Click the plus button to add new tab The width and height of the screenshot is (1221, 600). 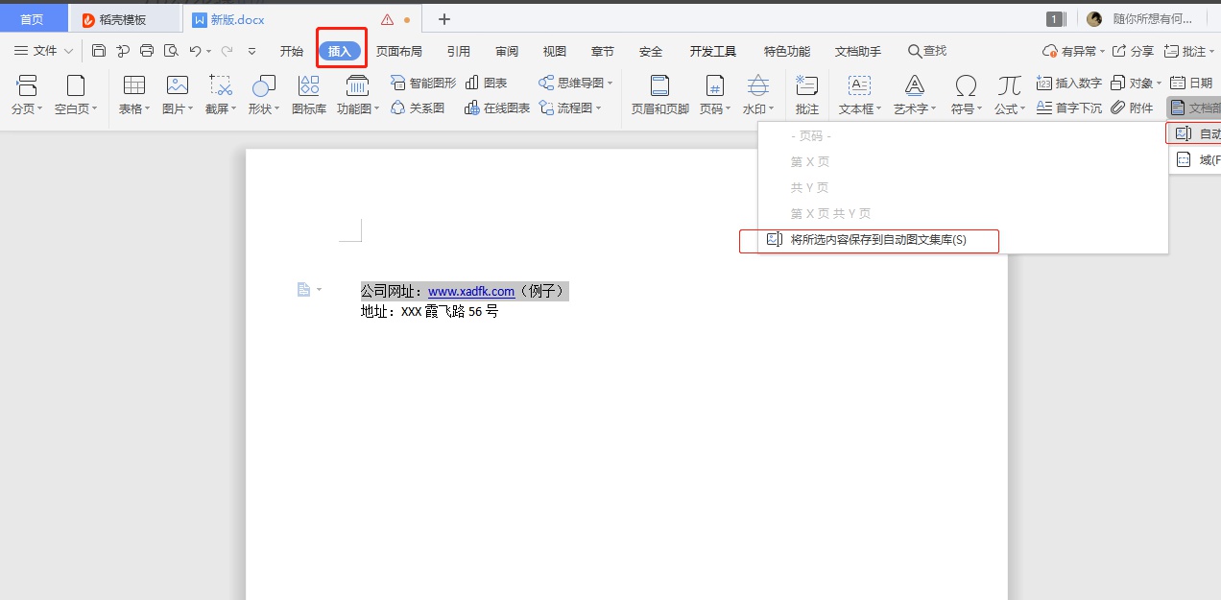[443, 19]
